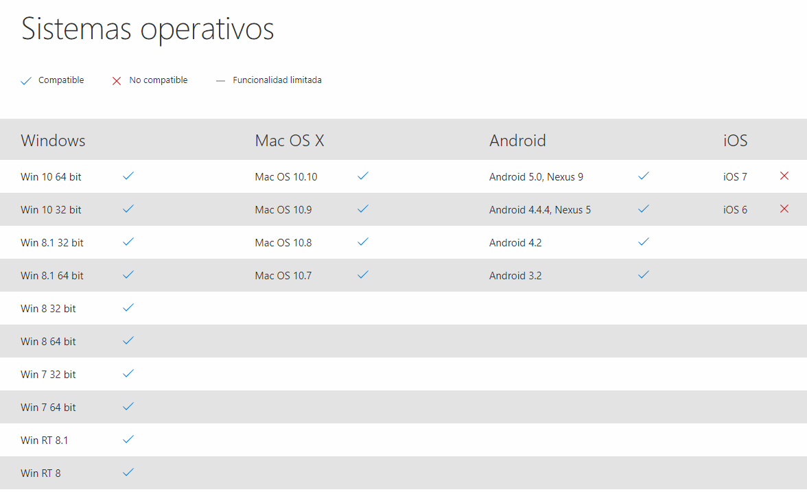Click the checkmark beside Win 10 64 bit

pyautogui.click(x=128, y=176)
